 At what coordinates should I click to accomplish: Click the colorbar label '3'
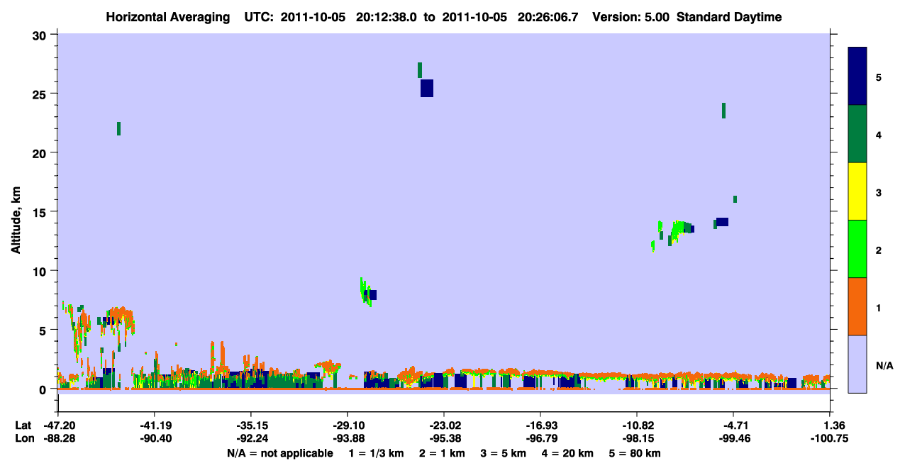(879, 192)
